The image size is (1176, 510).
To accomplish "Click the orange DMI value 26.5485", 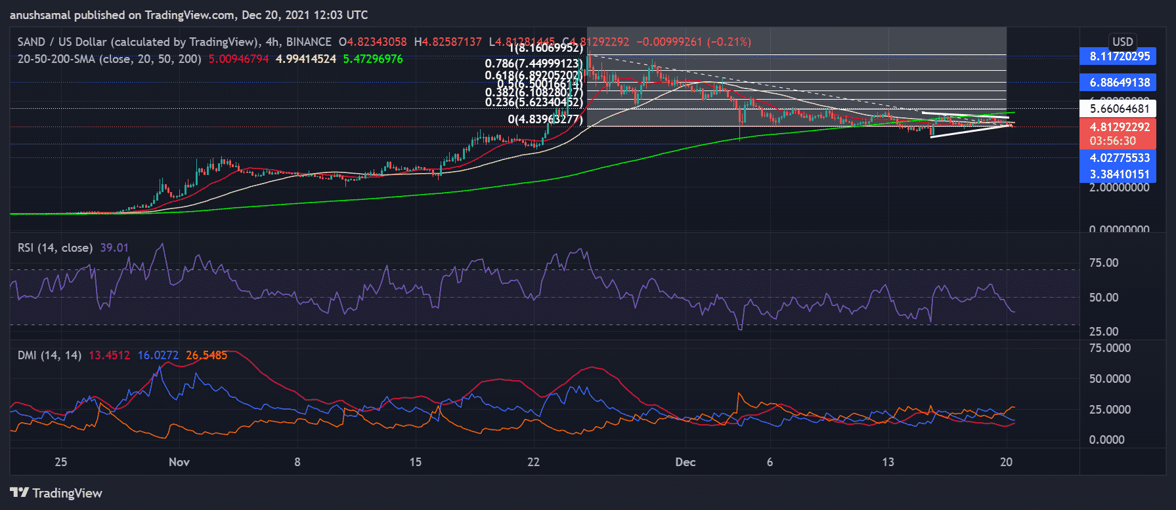I will (206, 355).
